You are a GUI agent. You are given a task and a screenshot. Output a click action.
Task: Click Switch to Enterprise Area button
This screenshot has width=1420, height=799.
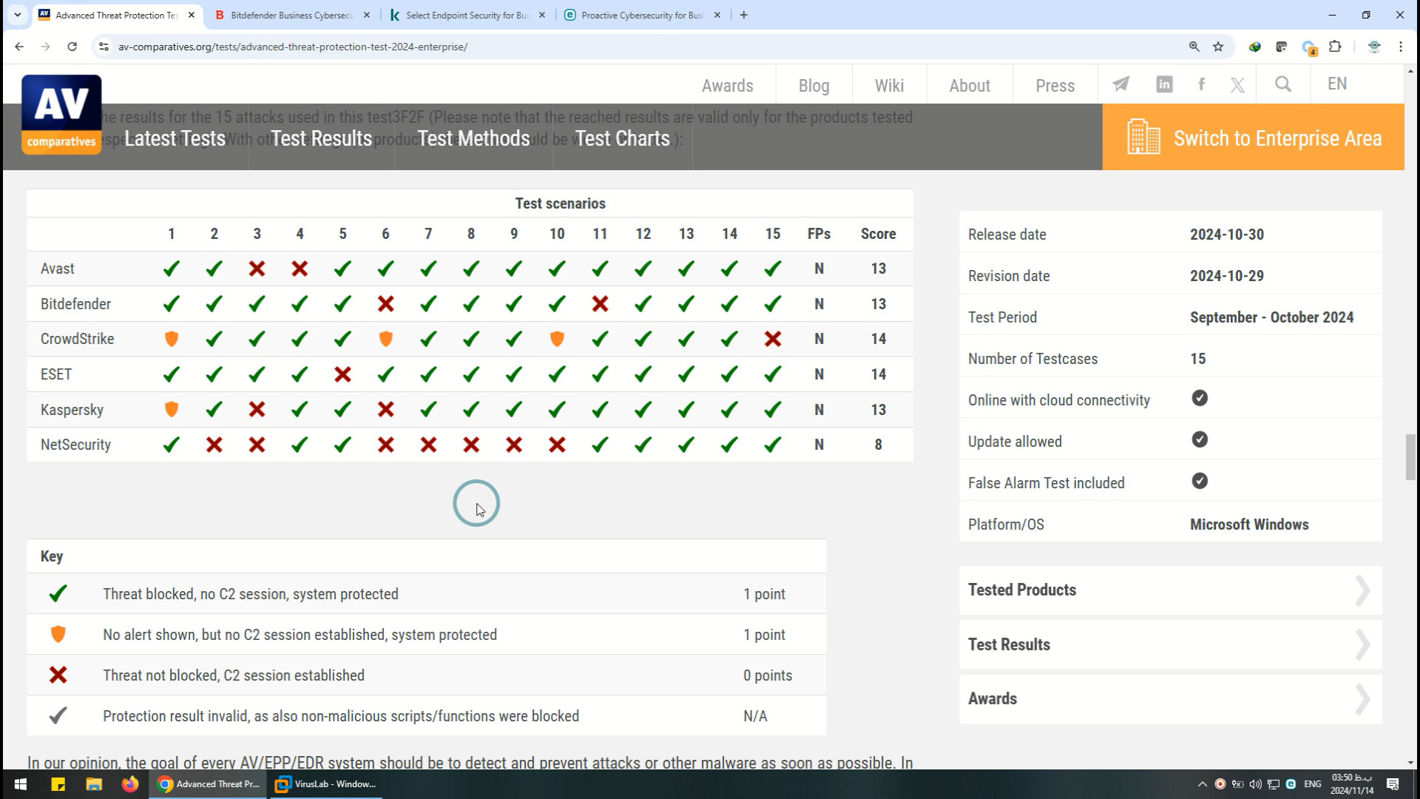1253,137
